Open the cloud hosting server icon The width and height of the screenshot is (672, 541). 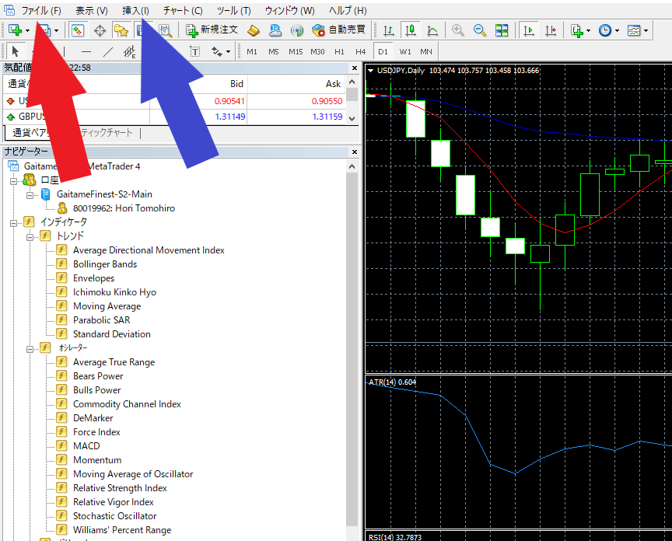click(x=275, y=30)
